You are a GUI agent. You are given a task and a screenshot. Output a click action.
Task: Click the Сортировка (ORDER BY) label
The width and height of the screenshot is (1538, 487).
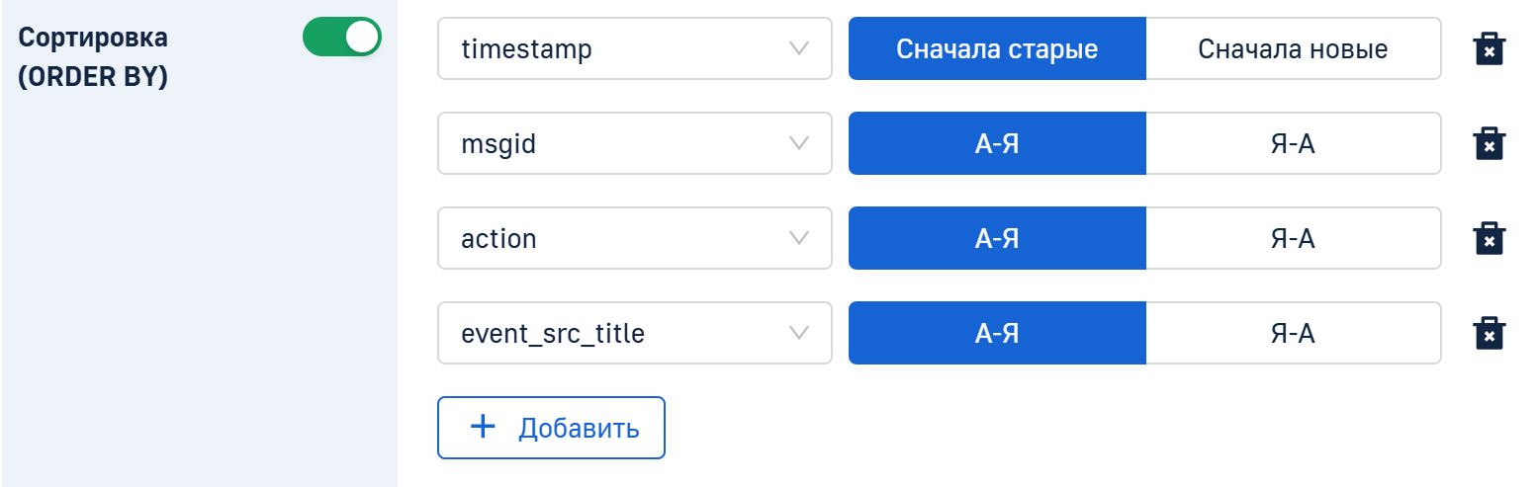click(94, 56)
